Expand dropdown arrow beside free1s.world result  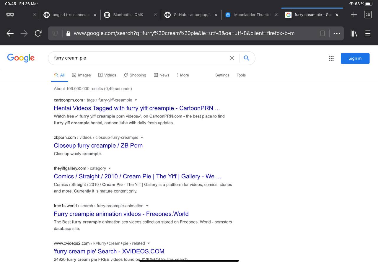(147, 206)
